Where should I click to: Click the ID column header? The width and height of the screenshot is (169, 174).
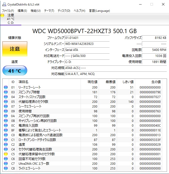pyautogui.click(x=13, y=82)
